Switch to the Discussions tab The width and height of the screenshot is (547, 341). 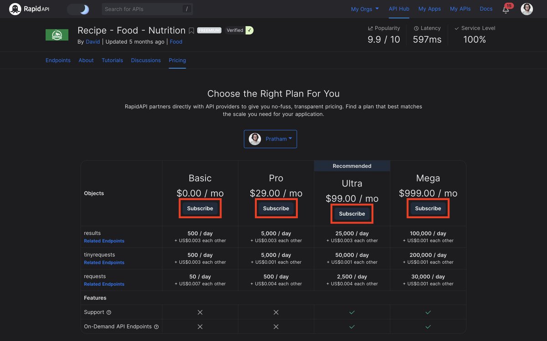pos(146,60)
